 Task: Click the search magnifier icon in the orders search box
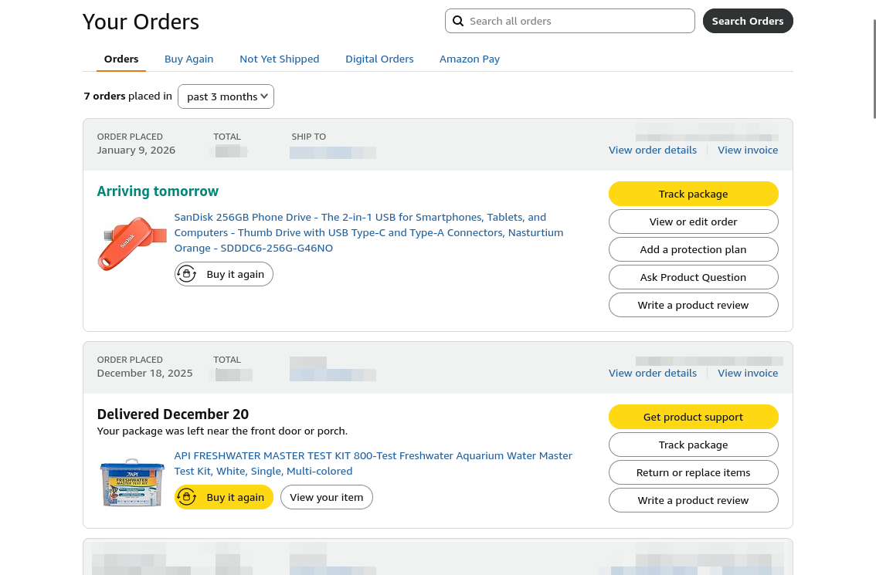[x=458, y=21]
